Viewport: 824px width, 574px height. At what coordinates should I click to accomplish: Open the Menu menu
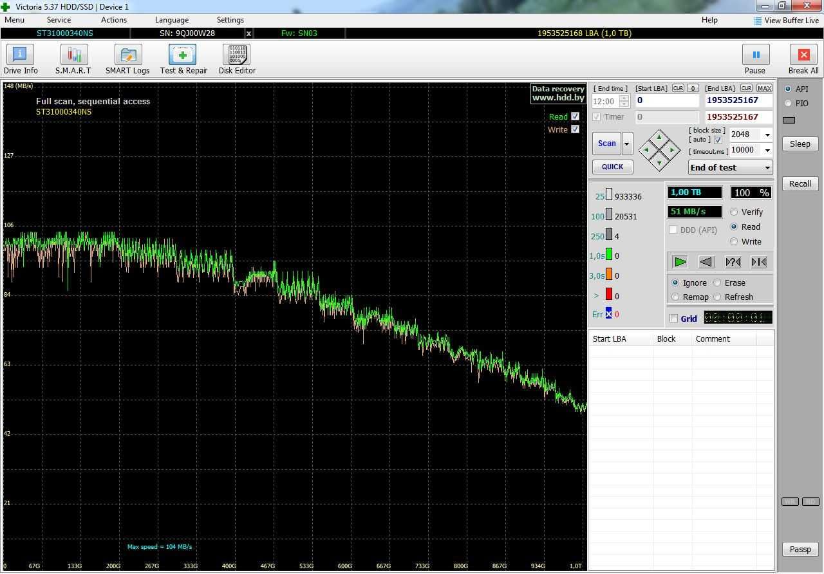[14, 20]
